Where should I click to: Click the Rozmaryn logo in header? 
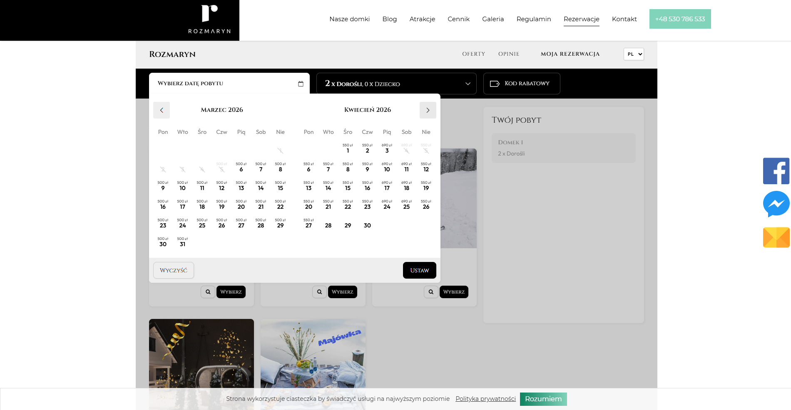(x=209, y=20)
